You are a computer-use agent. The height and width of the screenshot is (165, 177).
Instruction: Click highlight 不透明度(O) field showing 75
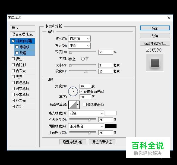coord(106,120)
